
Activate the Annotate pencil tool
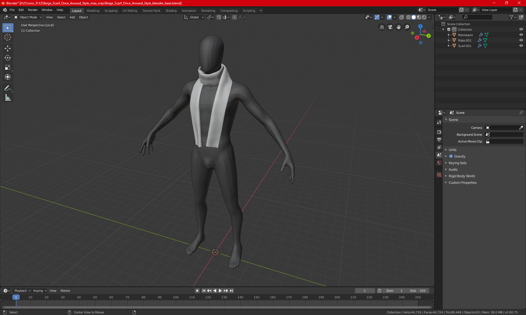(8, 88)
